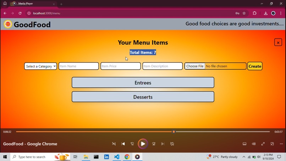Open Task View on the taskbar

[75, 157]
